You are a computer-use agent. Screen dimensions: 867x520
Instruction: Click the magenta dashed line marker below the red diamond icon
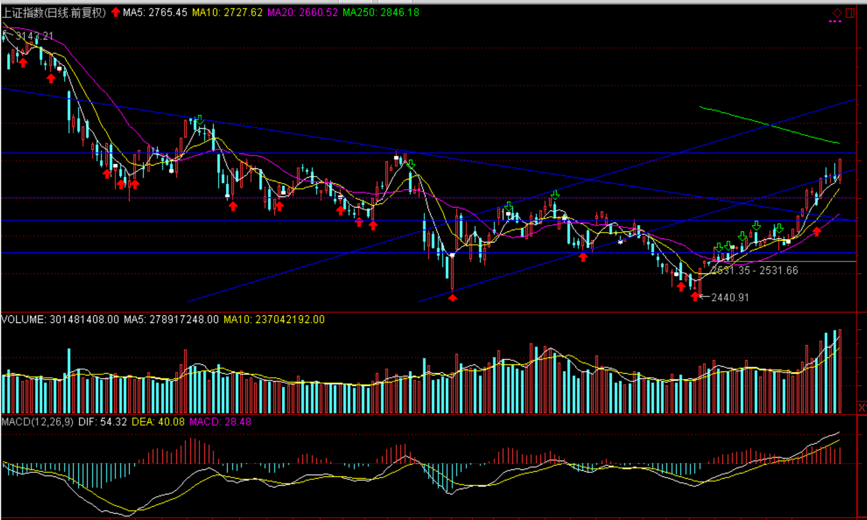(x=835, y=22)
